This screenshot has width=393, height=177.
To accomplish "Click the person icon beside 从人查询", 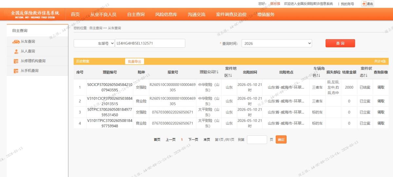I will click(x=16, y=51).
